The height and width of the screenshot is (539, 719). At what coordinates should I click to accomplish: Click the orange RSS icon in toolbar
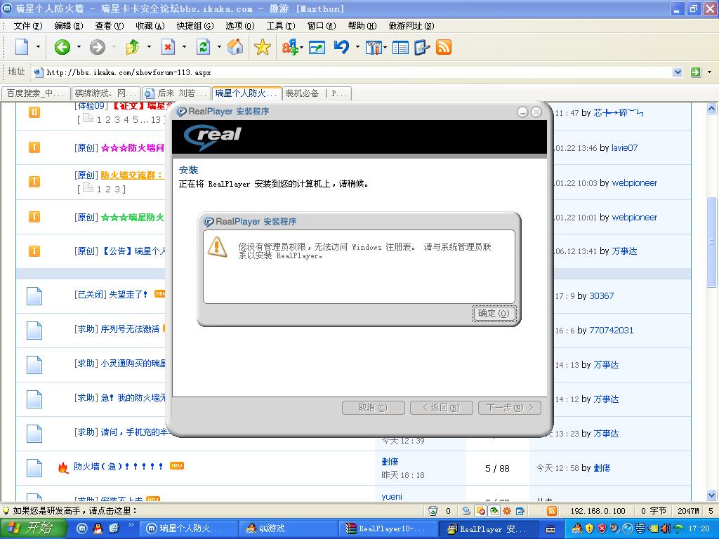click(444, 47)
